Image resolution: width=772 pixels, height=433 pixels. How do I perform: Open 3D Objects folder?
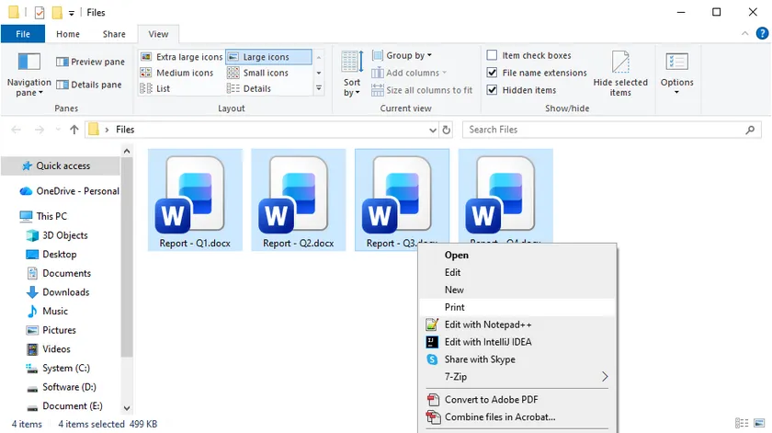tap(57, 235)
